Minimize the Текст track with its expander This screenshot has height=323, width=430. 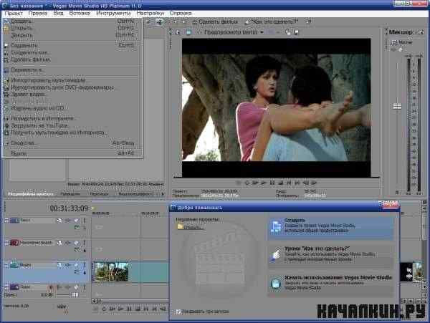(x=6, y=220)
